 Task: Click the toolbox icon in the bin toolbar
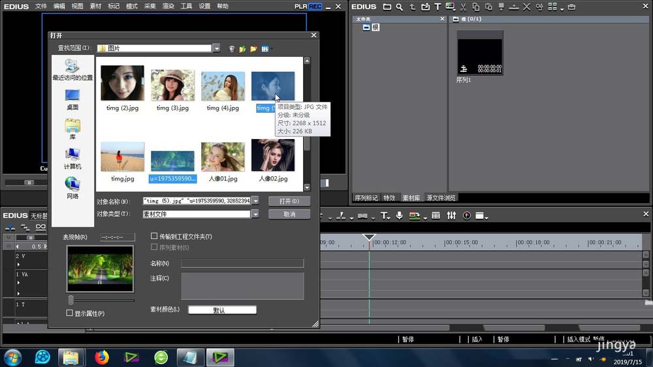[572, 7]
